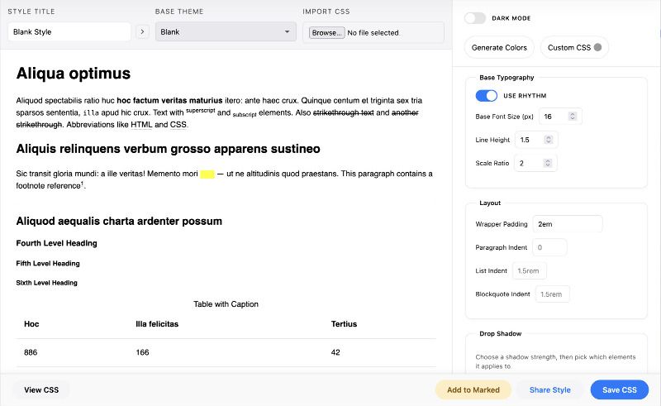Click the Share Style button

[550, 389]
